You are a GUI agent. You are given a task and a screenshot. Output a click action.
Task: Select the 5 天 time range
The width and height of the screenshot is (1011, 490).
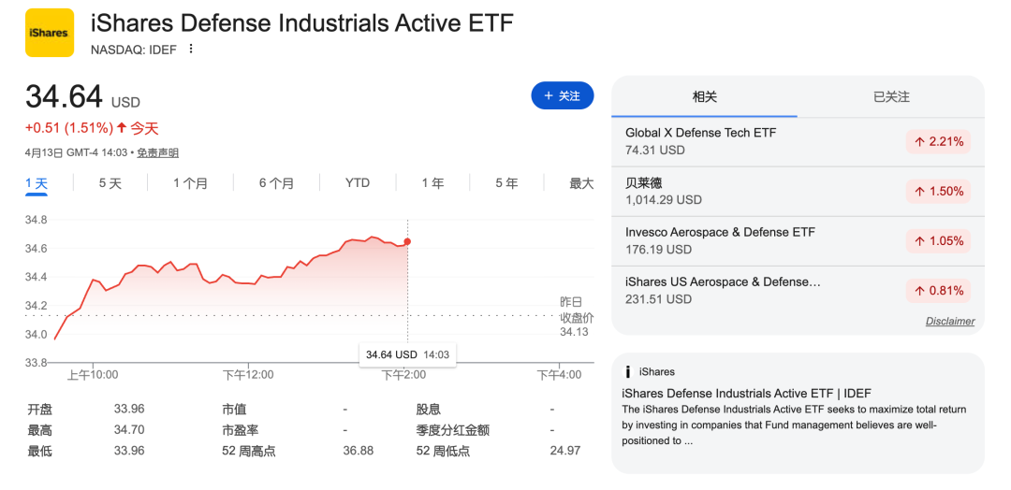tap(110, 183)
